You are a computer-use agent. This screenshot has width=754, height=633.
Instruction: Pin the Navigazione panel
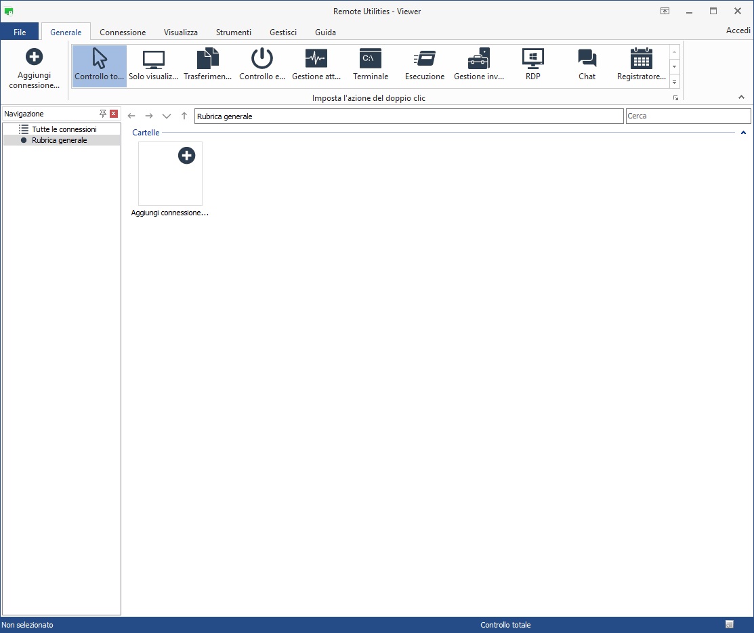coord(102,114)
